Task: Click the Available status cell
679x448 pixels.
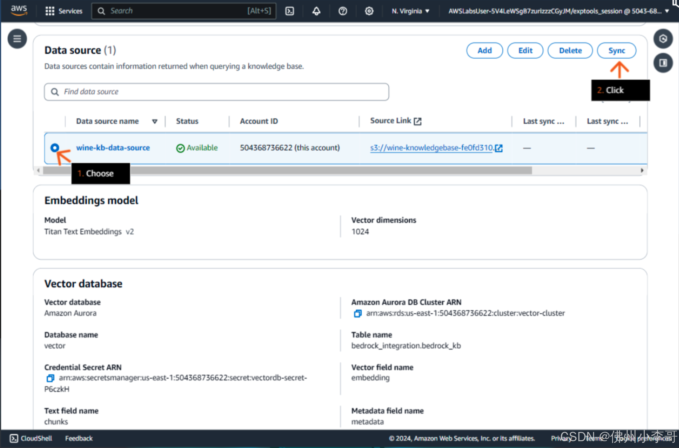Action: [197, 148]
